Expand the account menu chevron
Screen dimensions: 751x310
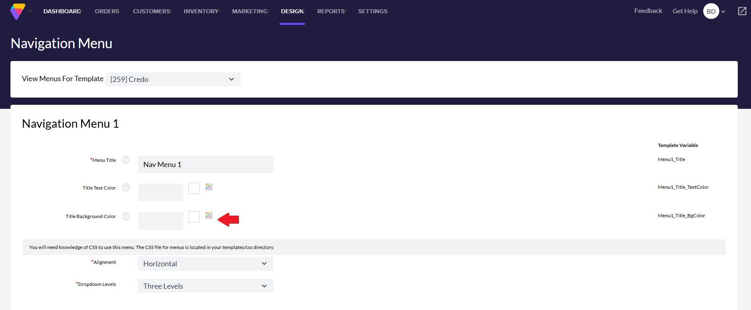coord(723,12)
